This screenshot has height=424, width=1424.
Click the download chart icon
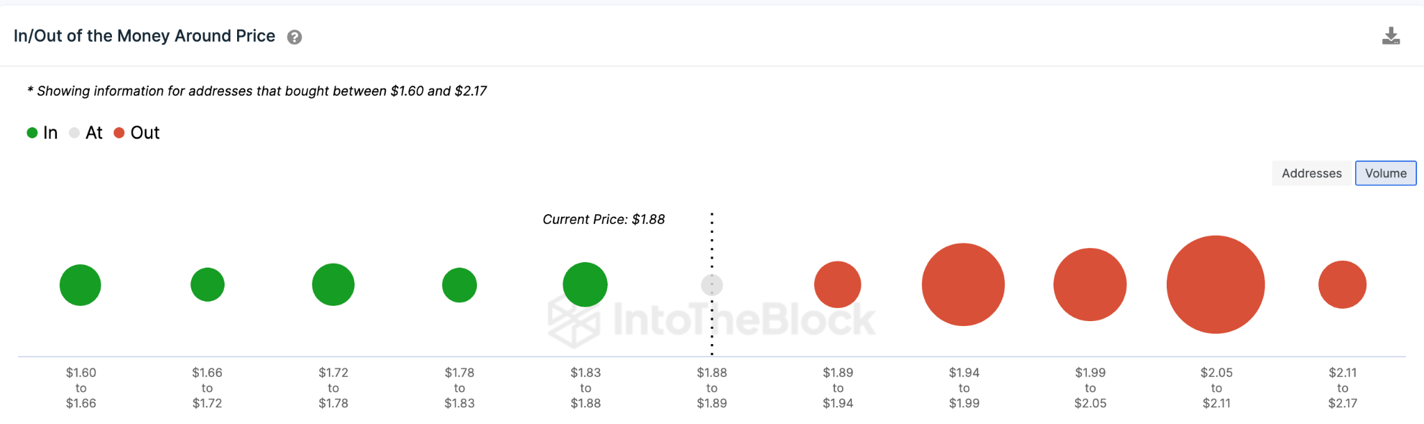[1391, 36]
